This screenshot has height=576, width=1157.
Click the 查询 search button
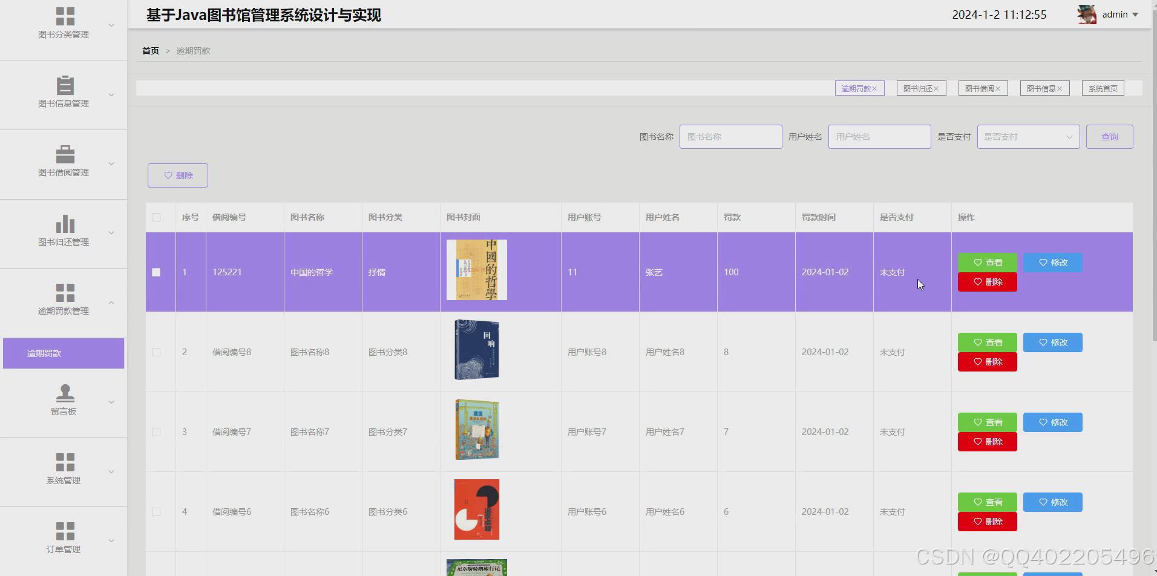1109,136
